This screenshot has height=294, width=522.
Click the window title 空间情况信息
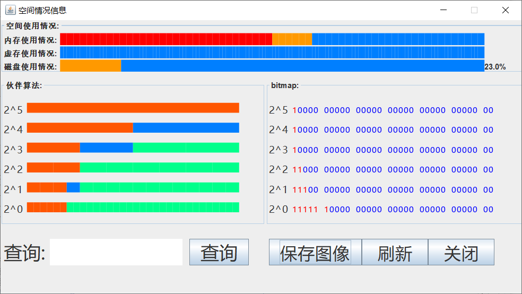42,10
